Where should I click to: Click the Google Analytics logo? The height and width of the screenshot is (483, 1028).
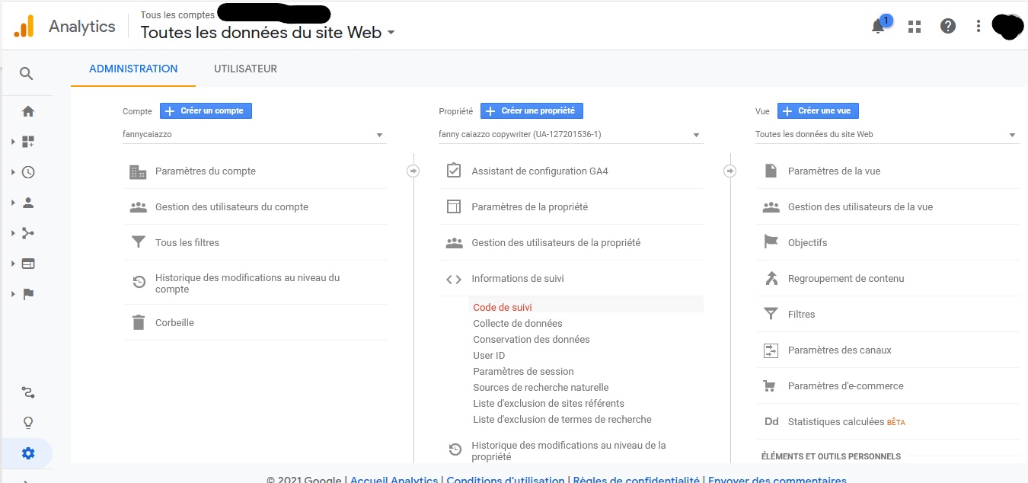[x=24, y=26]
